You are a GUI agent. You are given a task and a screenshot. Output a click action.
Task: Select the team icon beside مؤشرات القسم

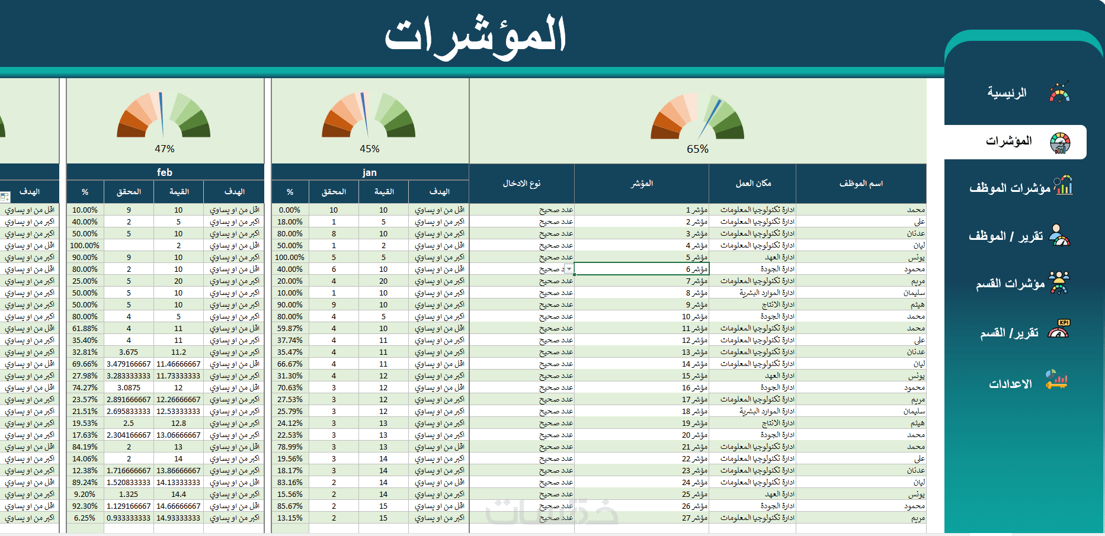(x=1059, y=283)
